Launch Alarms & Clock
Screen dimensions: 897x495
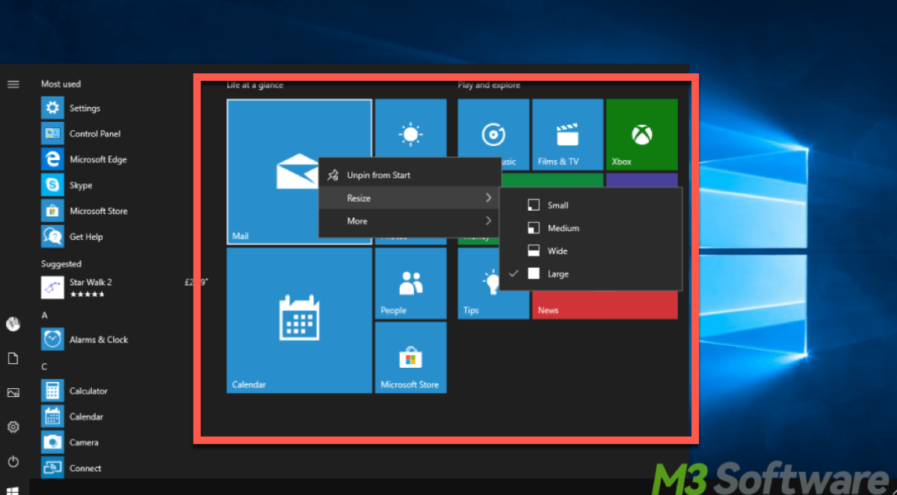[85, 339]
